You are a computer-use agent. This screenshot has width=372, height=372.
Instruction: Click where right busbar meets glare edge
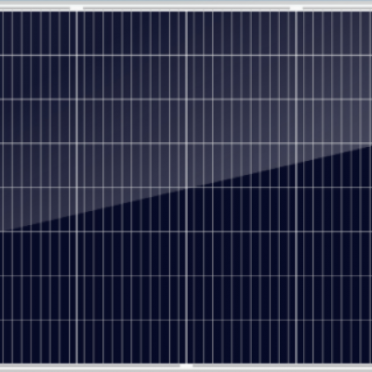pyautogui.click(x=296, y=163)
